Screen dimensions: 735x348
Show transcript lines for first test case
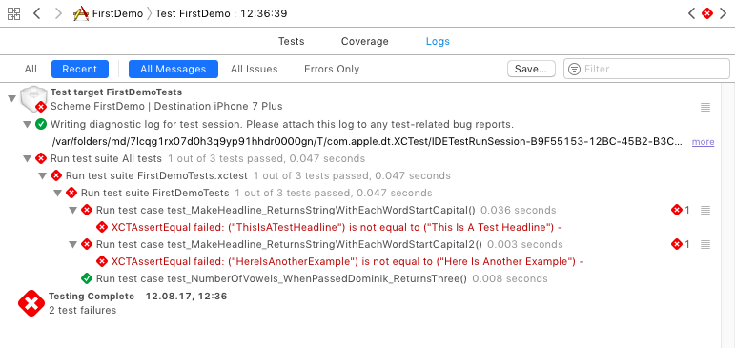[705, 210]
